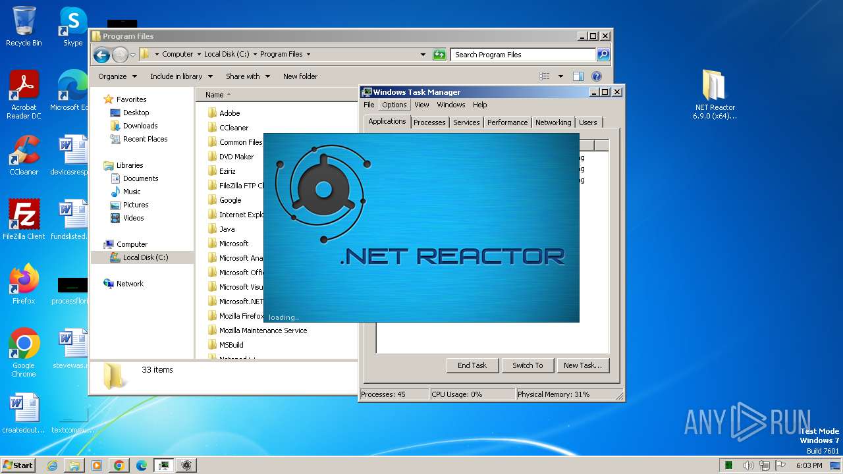Image resolution: width=843 pixels, height=474 pixels.
Task: Open the Organize dropdown menu
Action: pos(118,76)
